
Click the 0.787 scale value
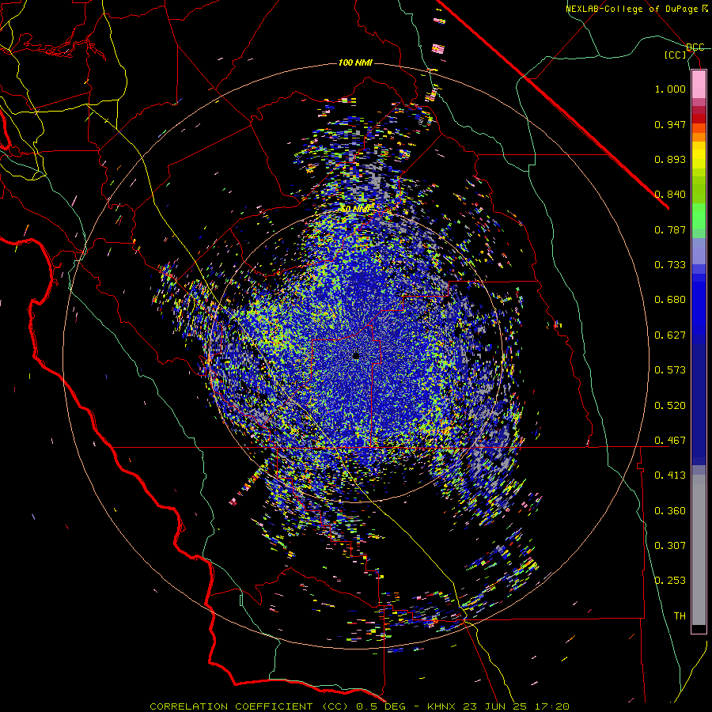click(x=670, y=229)
